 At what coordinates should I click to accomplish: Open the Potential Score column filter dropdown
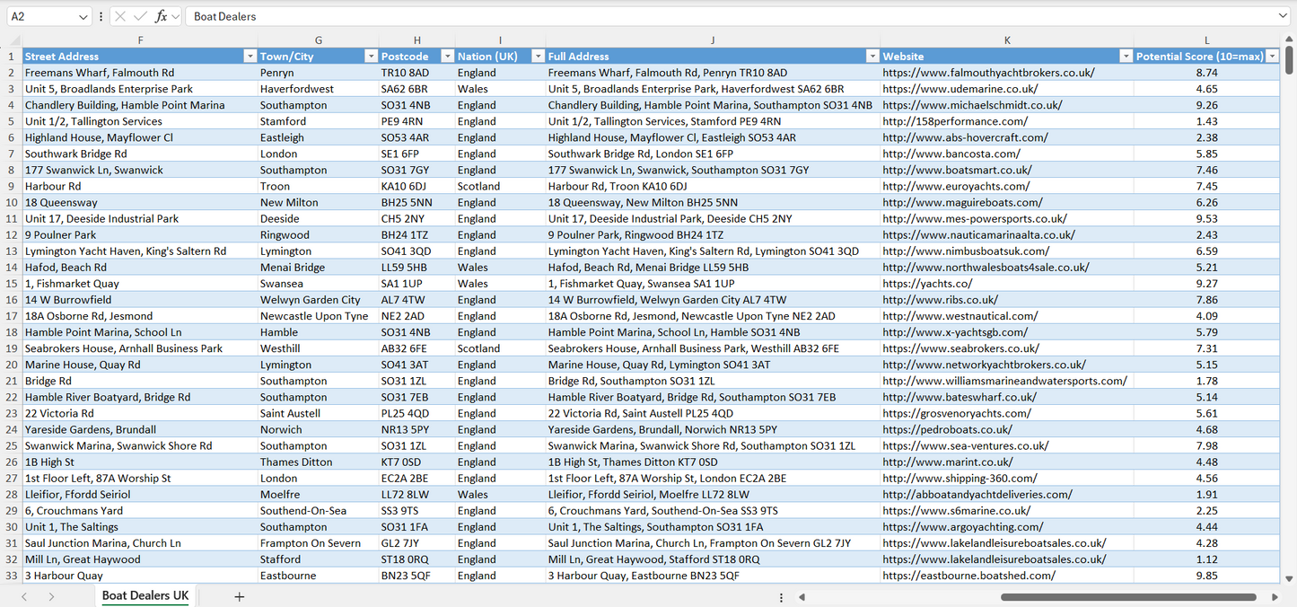pos(1275,56)
